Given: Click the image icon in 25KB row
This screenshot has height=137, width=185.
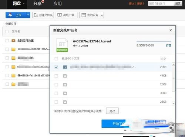Looking at the screenshot, I should coord(65,102).
